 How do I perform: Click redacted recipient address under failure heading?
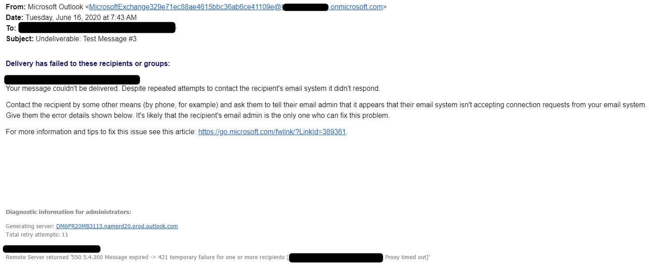[x=72, y=80]
